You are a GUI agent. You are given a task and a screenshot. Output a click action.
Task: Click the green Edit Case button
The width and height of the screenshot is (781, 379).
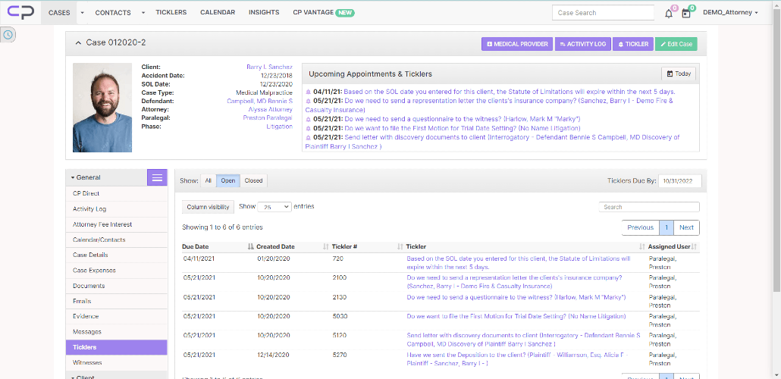pyautogui.click(x=676, y=44)
